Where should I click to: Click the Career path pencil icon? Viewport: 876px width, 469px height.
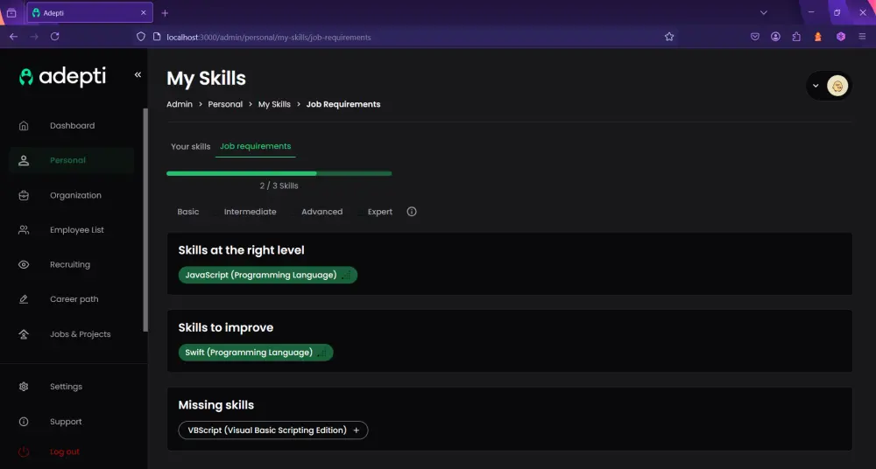coord(24,299)
